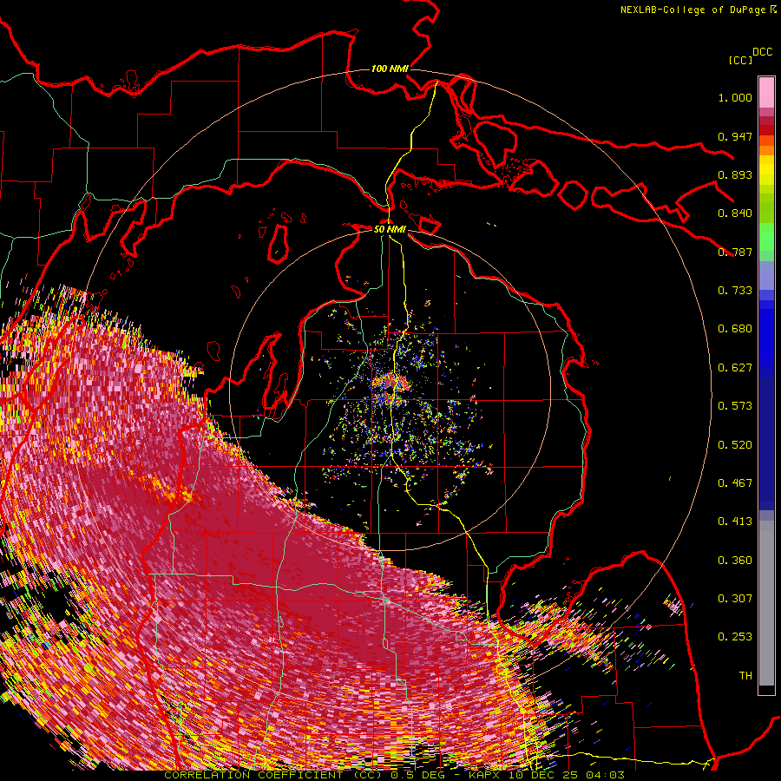Select the 0.307 scale value
The image size is (781, 781).
[735, 599]
